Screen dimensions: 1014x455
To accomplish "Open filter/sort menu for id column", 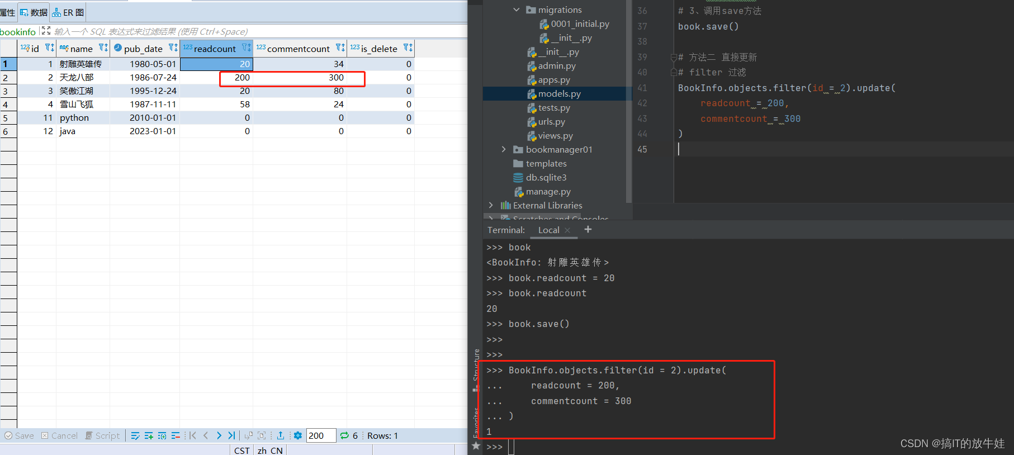I will tap(49, 48).
